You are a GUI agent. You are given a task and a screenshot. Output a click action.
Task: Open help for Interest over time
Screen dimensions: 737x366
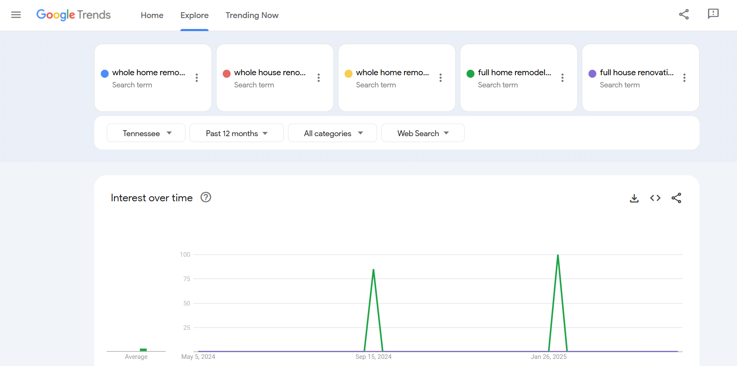(x=206, y=197)
